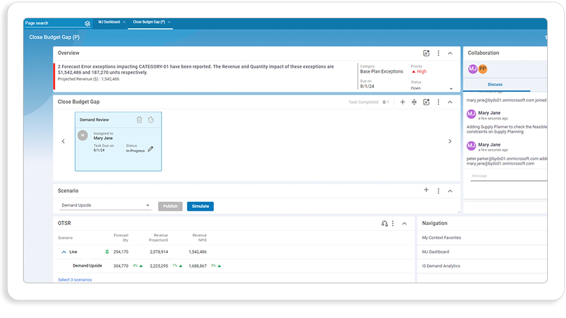Viewport: 566px width, 318px height.
Task: Collapse the Scenario panel
Action: click(x=450, y=191)
